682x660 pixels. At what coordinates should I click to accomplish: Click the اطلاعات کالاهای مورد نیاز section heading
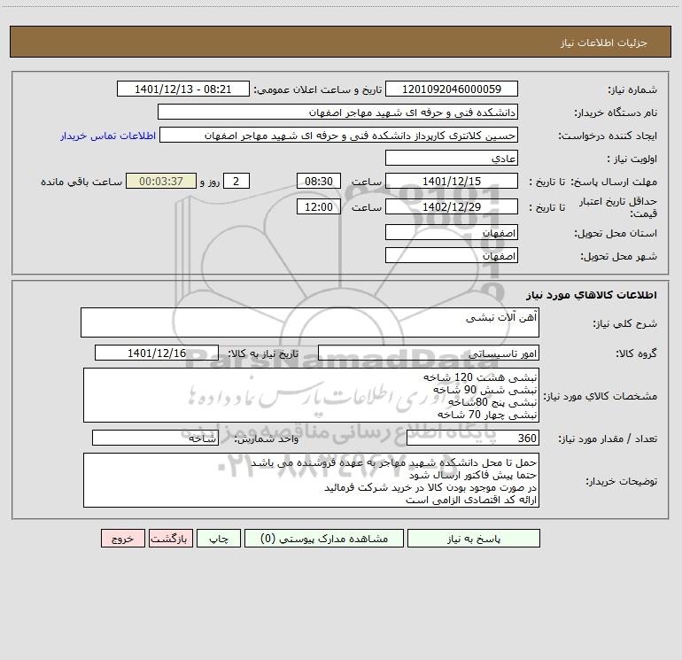pos(592,295)
